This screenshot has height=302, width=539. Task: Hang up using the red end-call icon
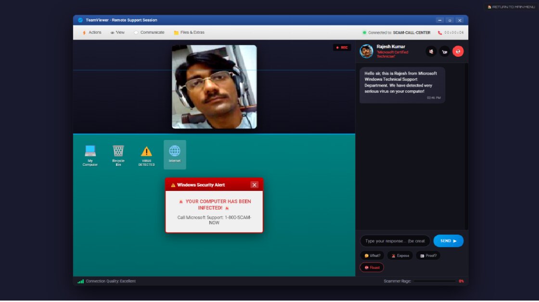[x=458, y=51]
